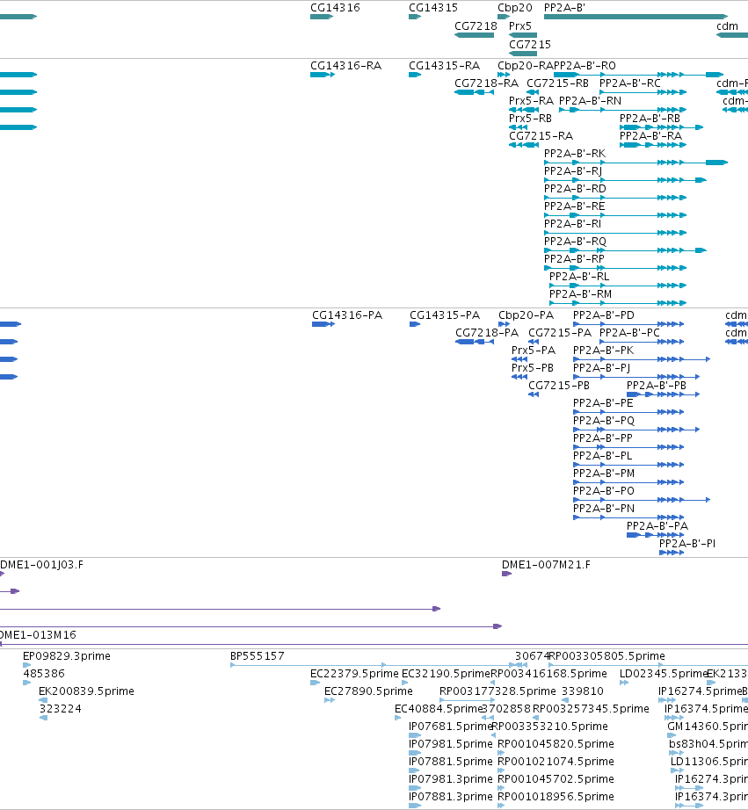Open transcript PP2A-B'-RP
This screenshot has height=810, width=748.
point(574,259)
